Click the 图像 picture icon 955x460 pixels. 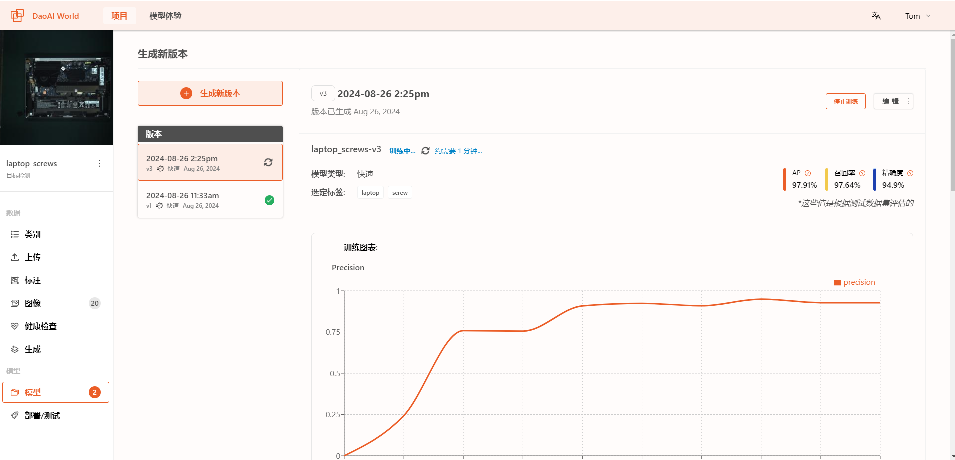(15, 303)
